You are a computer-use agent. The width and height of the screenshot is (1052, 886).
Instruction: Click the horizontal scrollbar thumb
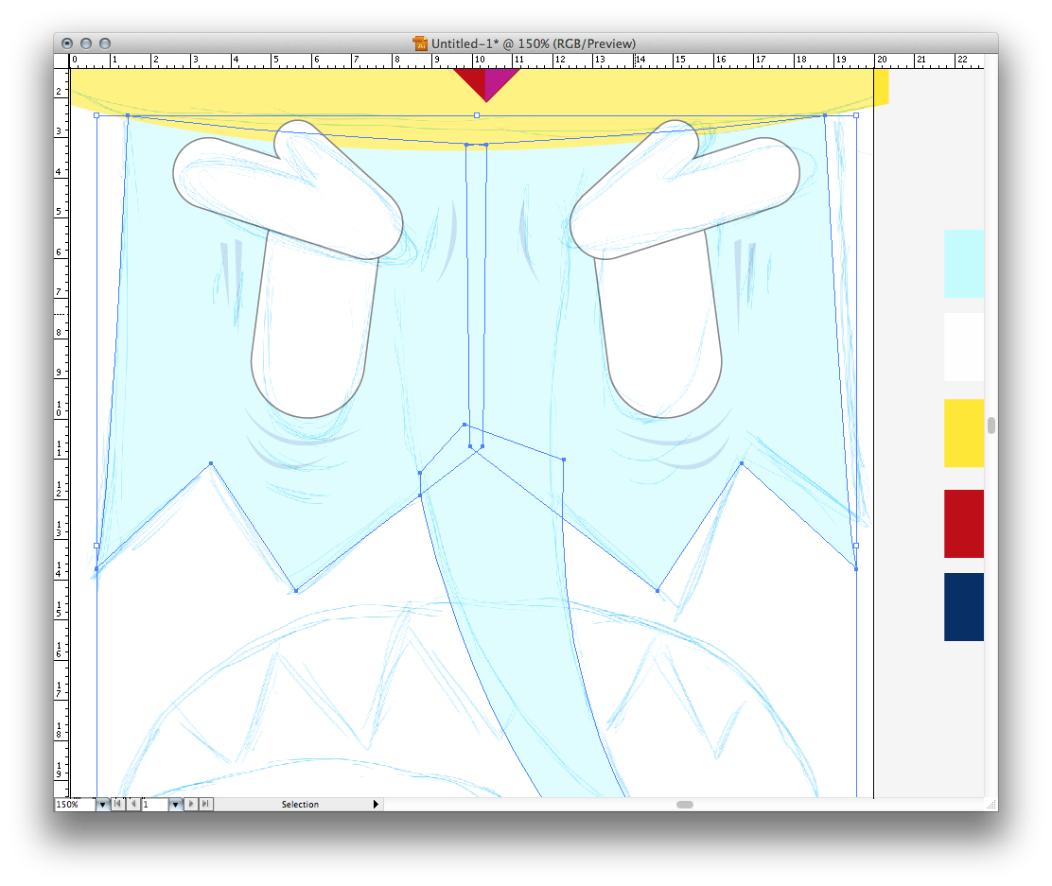(684, 805)
